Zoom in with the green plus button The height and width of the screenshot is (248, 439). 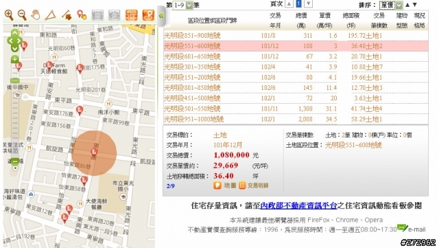click(x=14, y=60)
